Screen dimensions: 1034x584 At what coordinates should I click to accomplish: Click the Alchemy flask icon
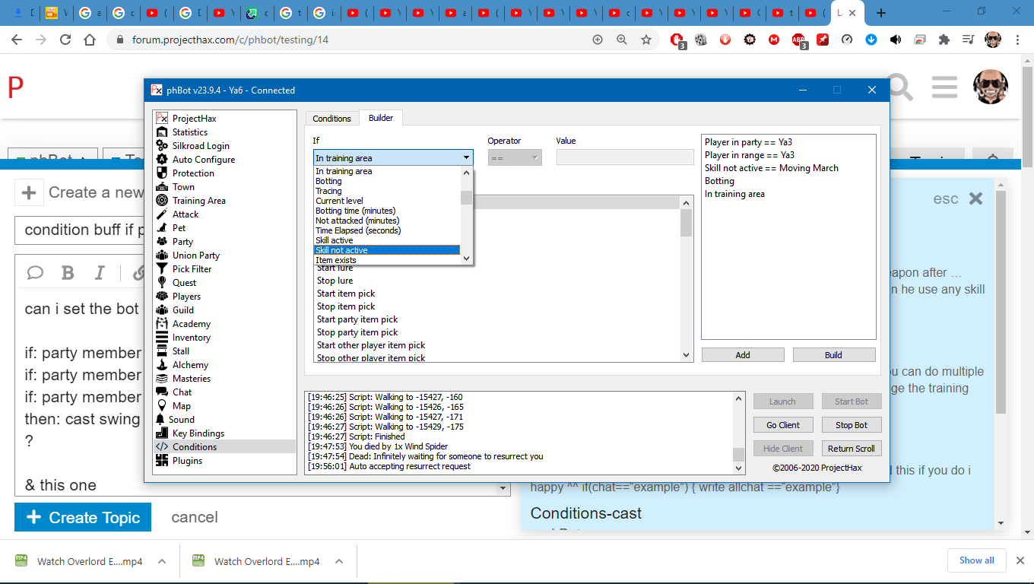pyautogui.click(x=161, y=365)
